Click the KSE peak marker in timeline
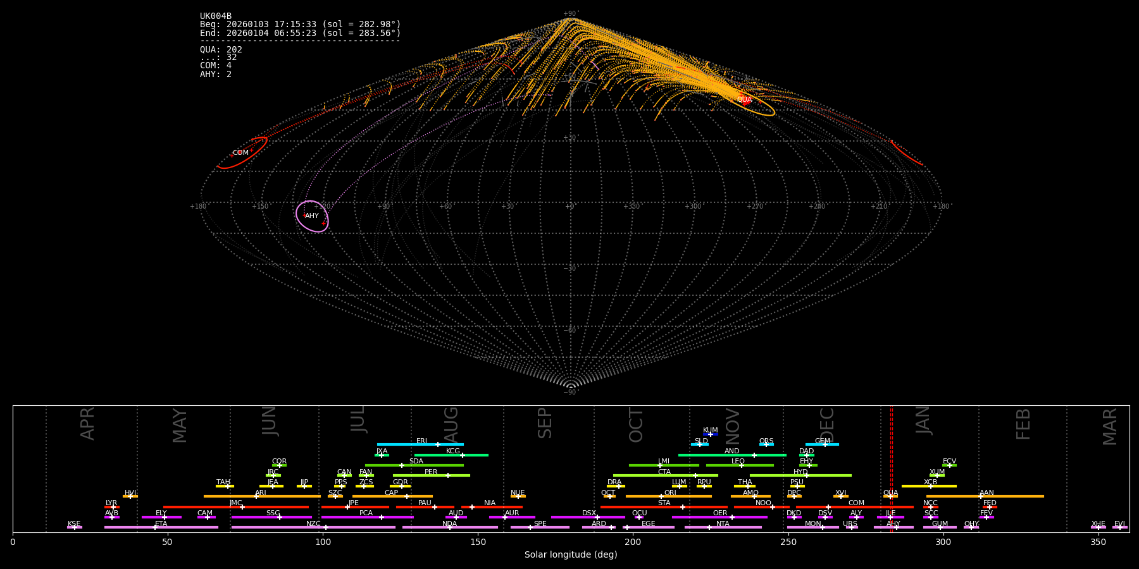1139x569 pixels. 74,527
